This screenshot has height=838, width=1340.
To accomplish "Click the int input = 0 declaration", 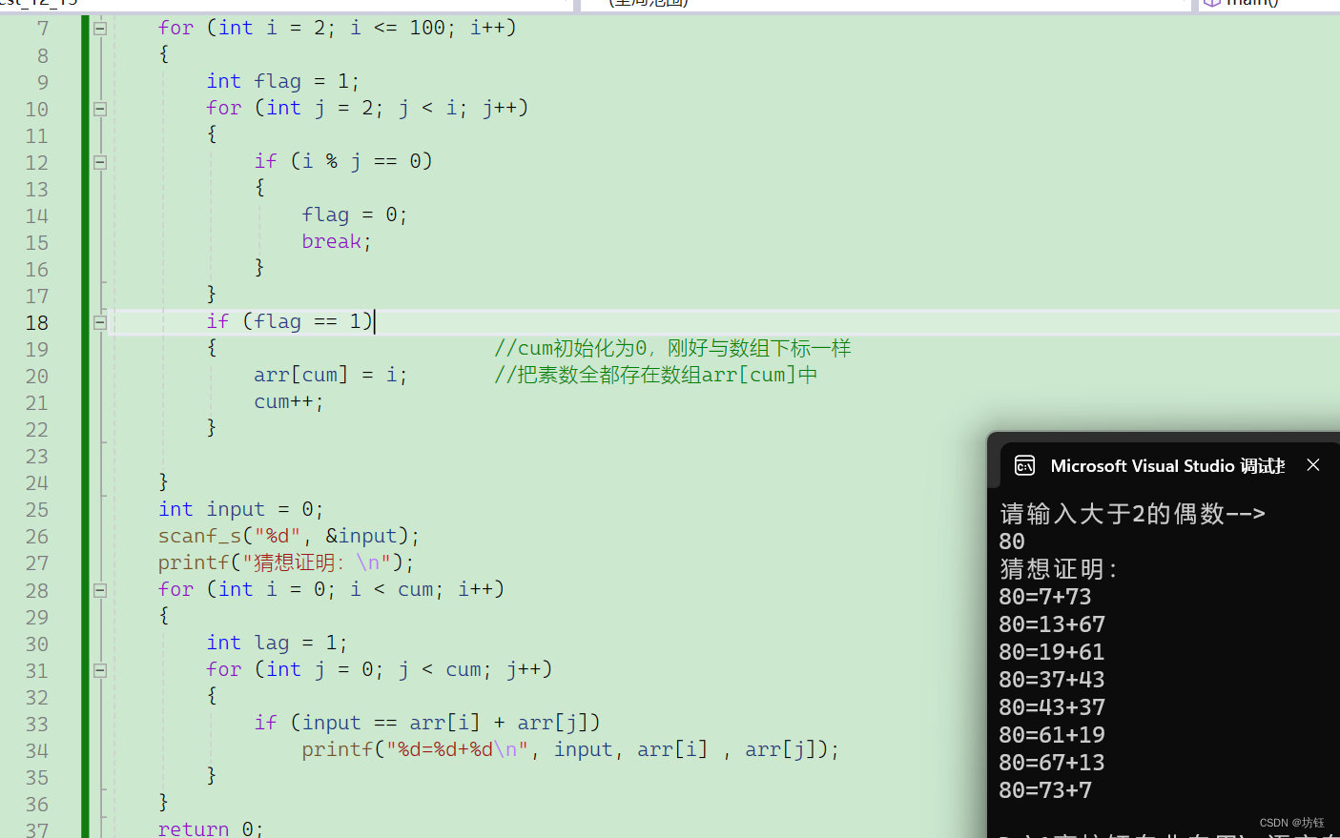I will pos(240,509).
